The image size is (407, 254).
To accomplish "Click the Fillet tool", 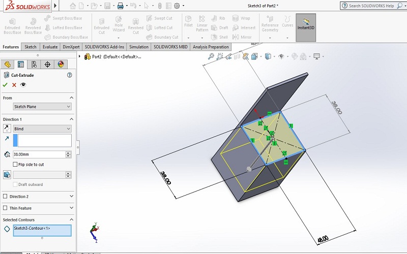I will (188, 21).
